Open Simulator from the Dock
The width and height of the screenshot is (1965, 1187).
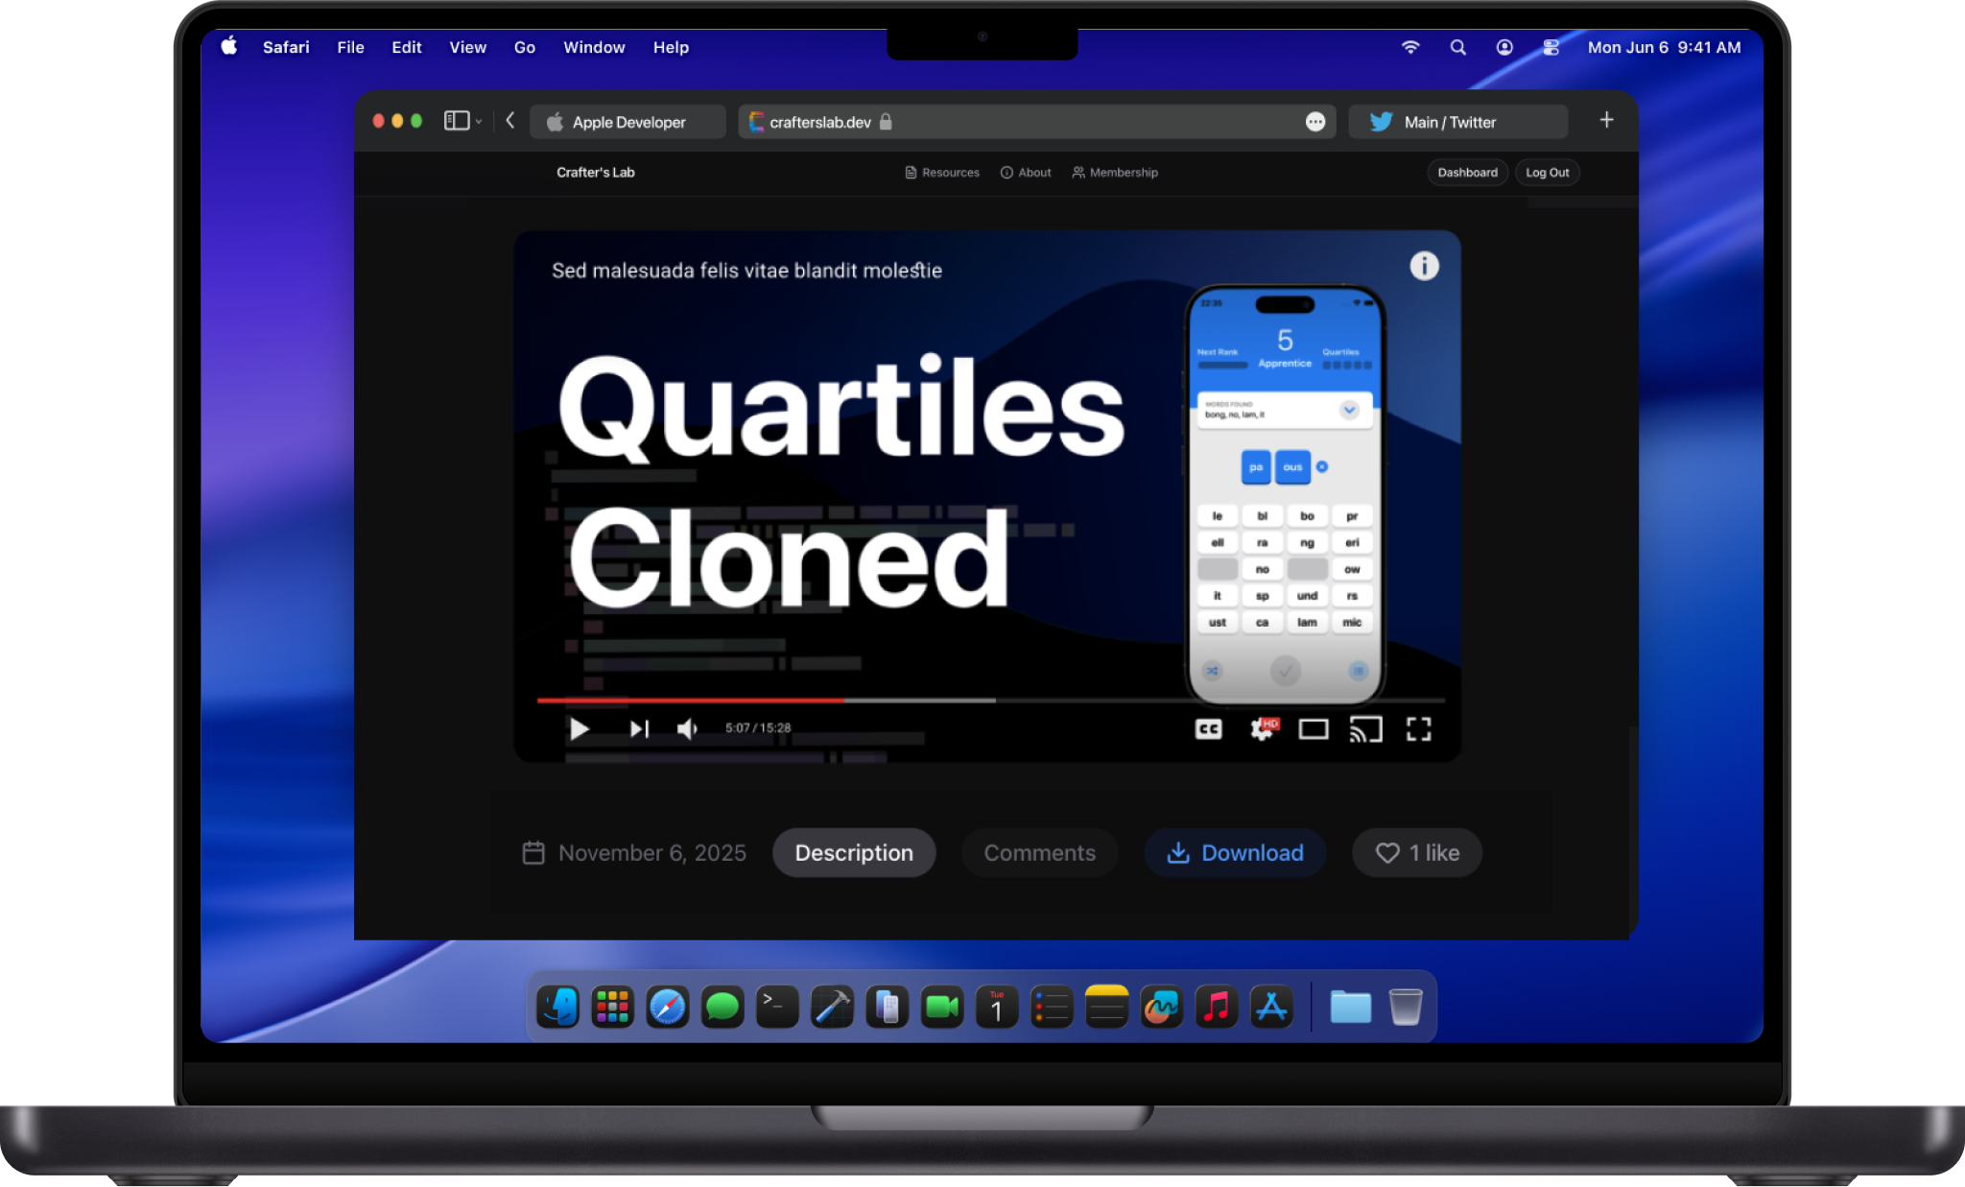tap(888, 1007)
